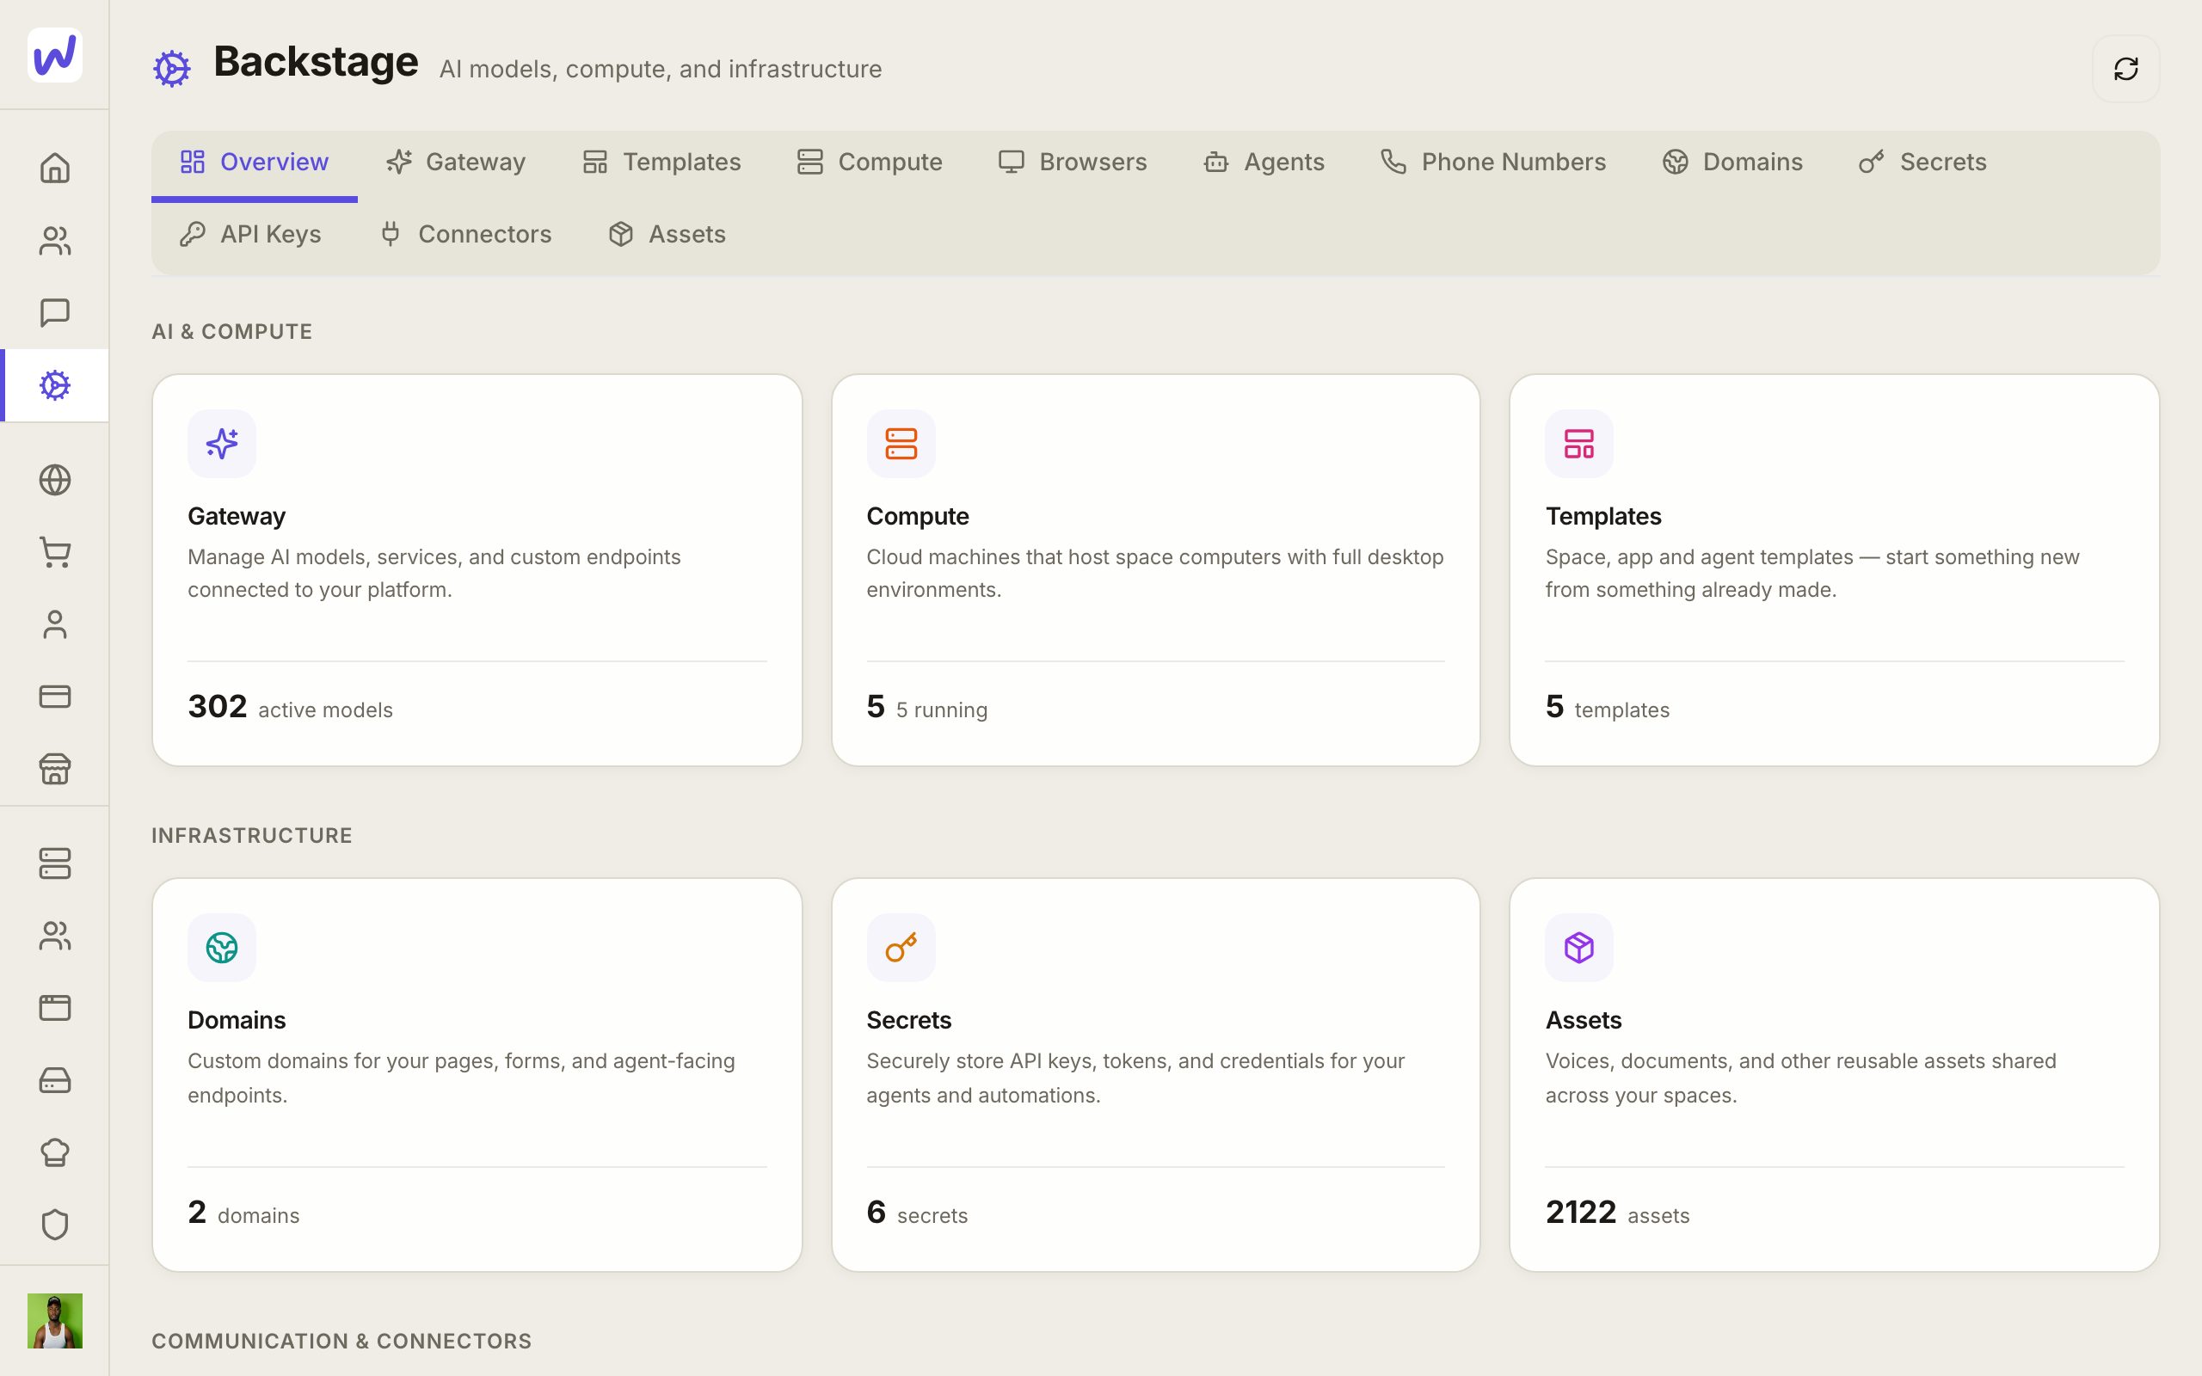Switch to the Compute tab

[870, 162]
